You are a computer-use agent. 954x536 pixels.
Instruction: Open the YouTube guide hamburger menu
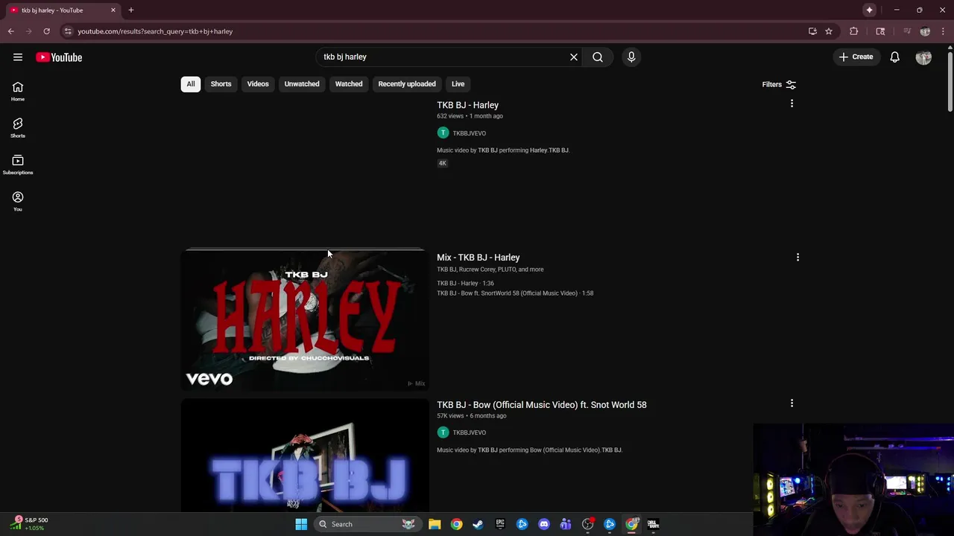click(x=18, y=57)
